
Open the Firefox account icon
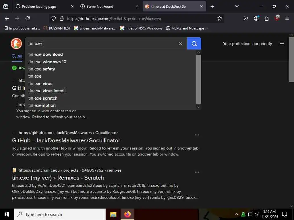coord(256,19)
